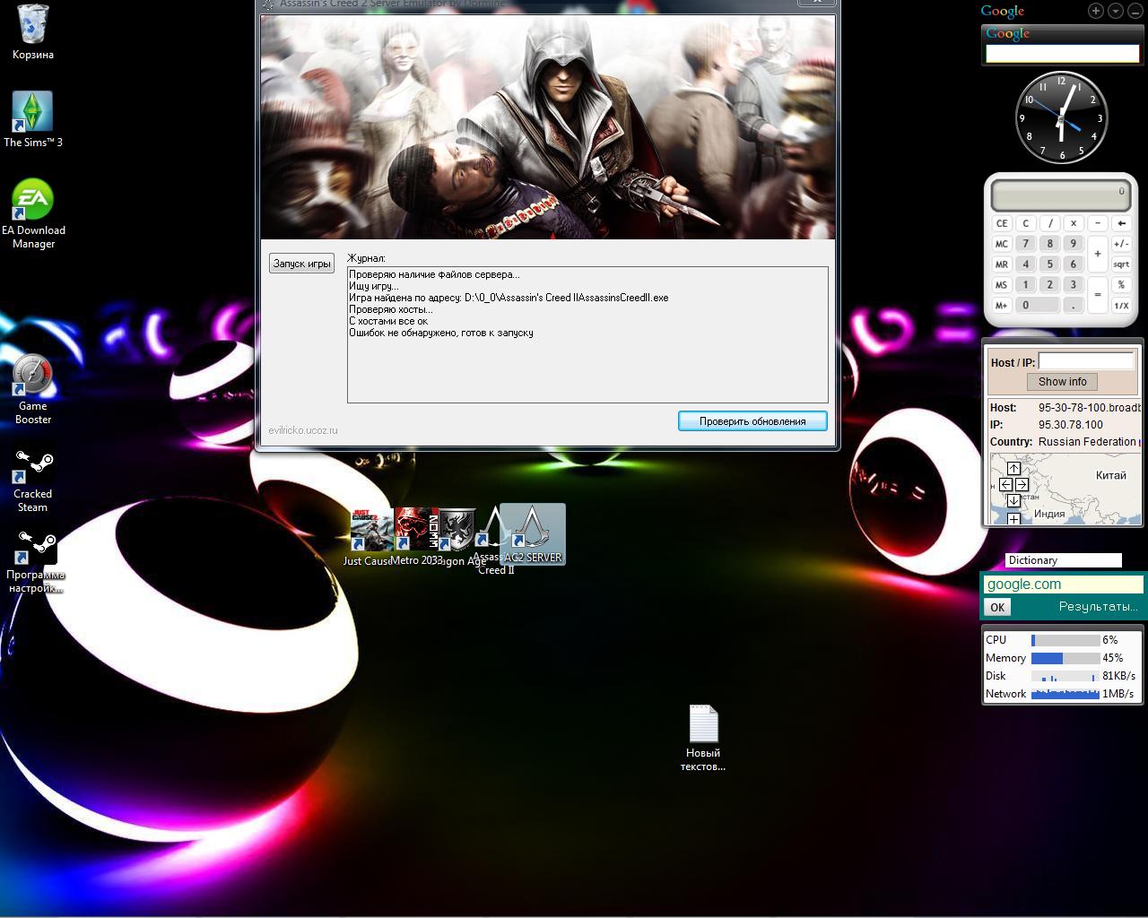Minimize the Google sidebar with the minus icon
Image resolution: width=1148 pixels, height=918 pixels.
pyautogui.click(x=1135, y=11)
